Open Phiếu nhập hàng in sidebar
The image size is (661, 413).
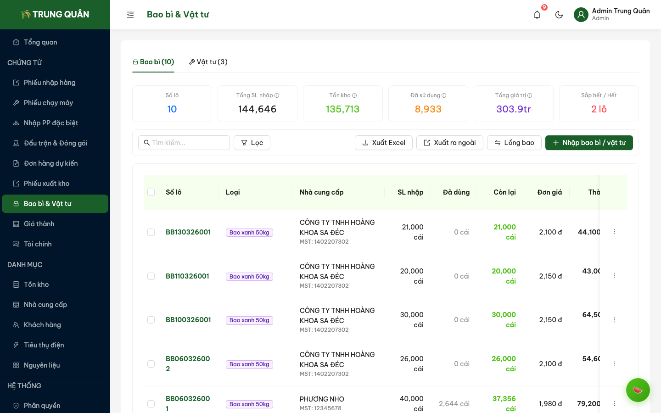pyautogui.click(x=50, y=83)
